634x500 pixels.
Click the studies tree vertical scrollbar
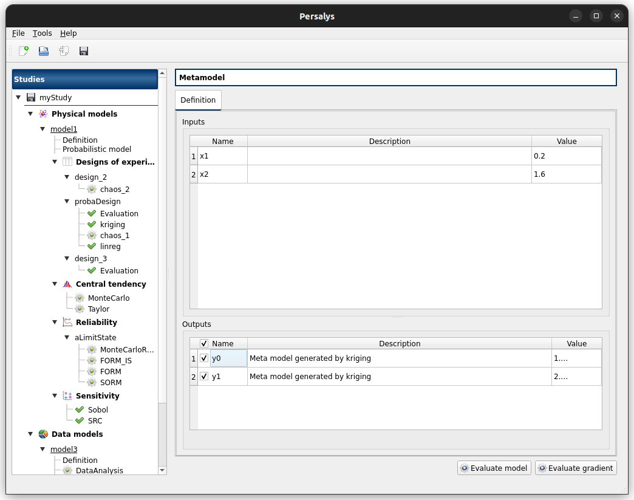[x=162, y=243]
